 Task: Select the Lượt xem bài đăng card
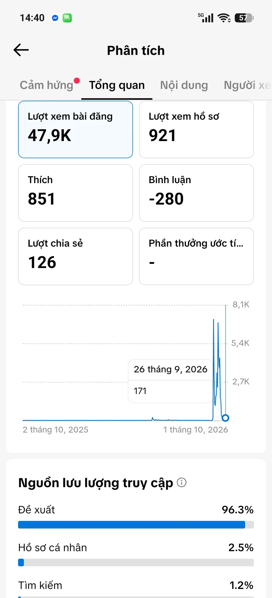point(75,130)
